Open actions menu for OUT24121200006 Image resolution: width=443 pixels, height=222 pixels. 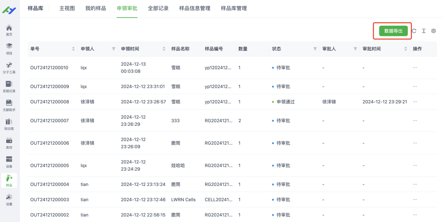tap(415, 143)
